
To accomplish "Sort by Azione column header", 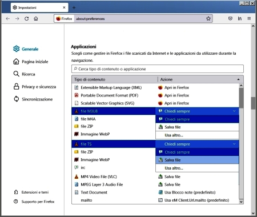I will [200, 79].
